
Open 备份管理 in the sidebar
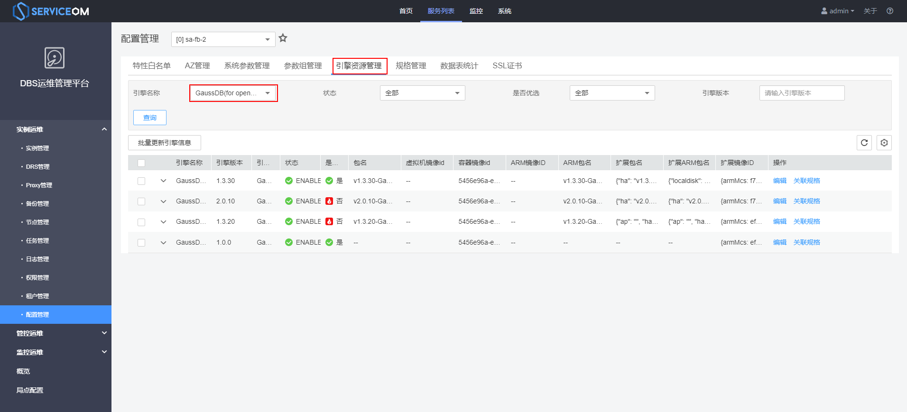[x=56, y=204]
